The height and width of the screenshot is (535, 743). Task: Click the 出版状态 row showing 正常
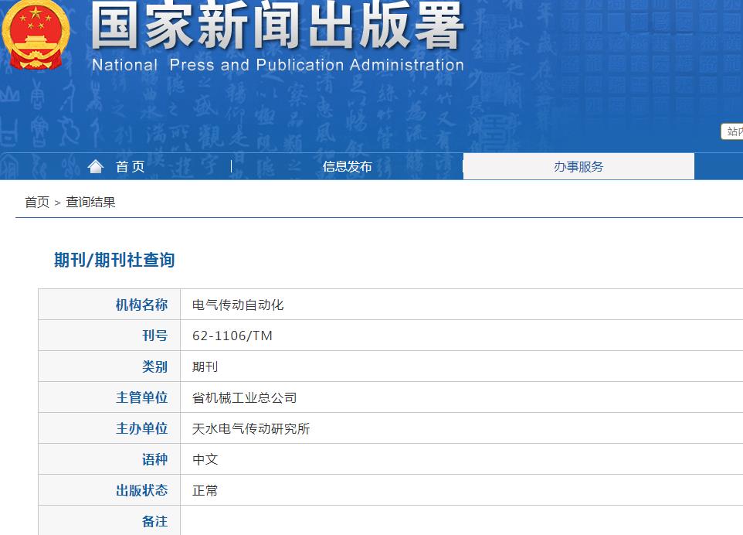click(205, 489)
